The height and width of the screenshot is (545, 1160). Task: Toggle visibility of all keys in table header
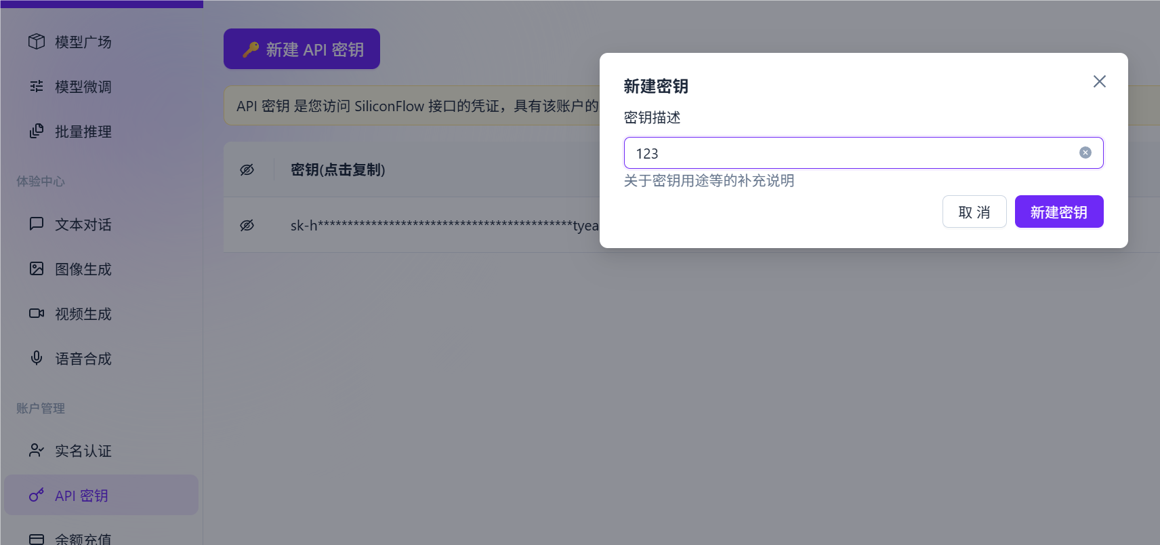247,169
